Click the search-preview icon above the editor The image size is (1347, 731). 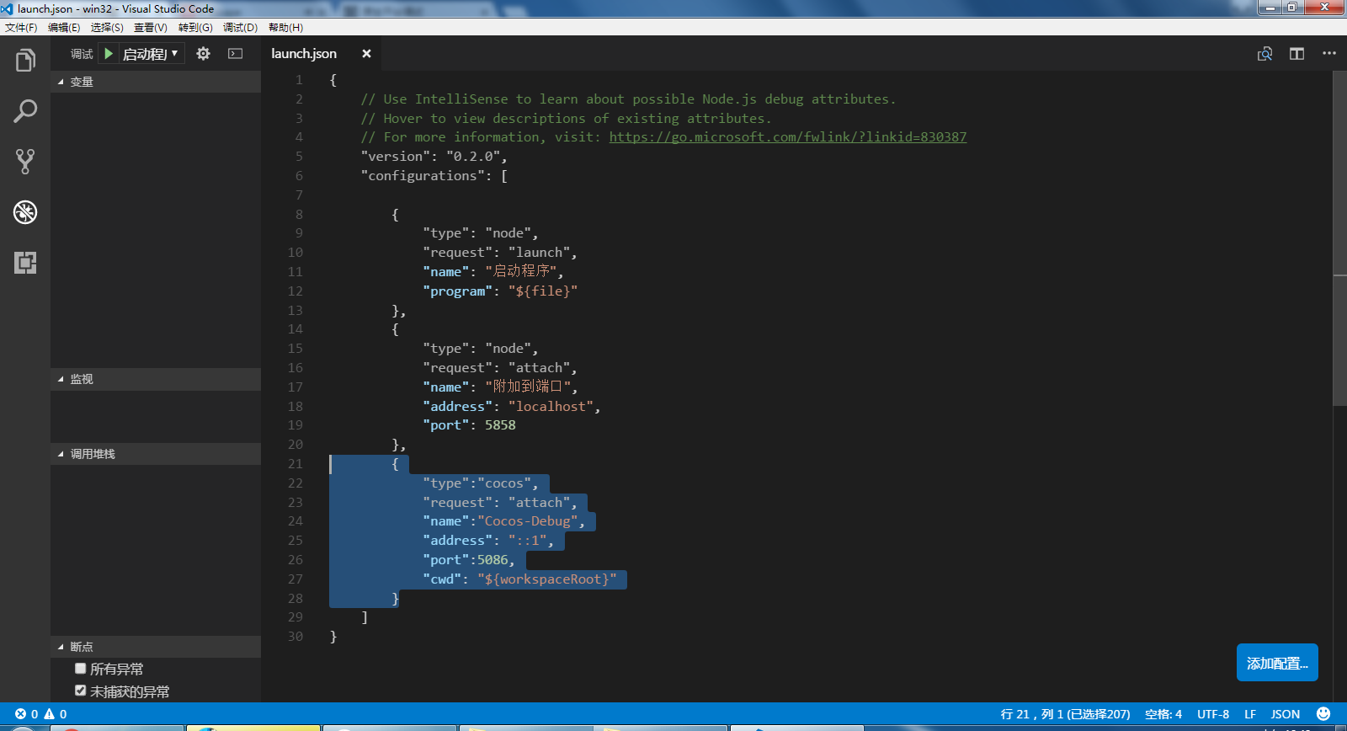(1264, 54)
